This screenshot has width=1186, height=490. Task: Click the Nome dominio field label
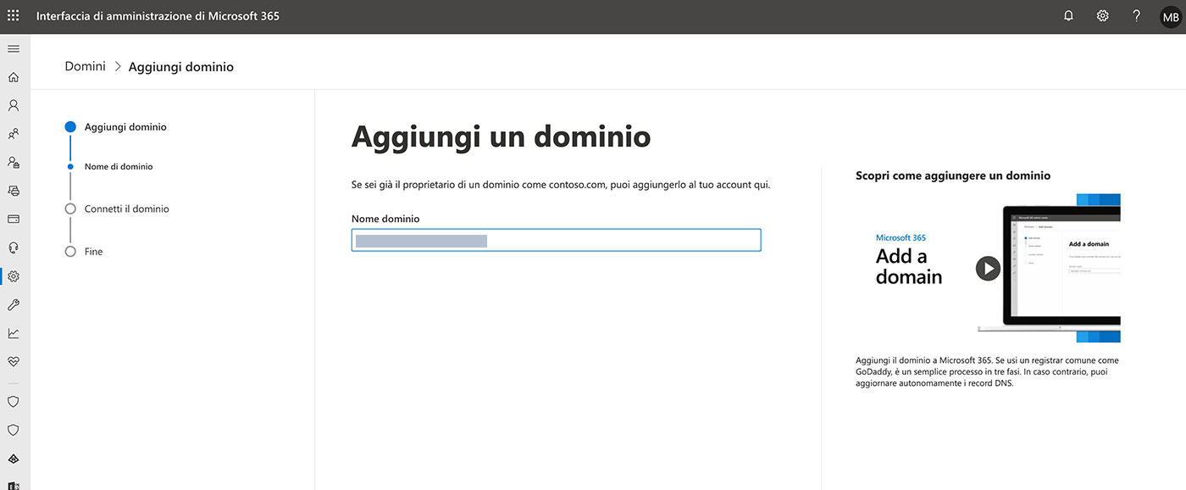click(x=385, y=219)
